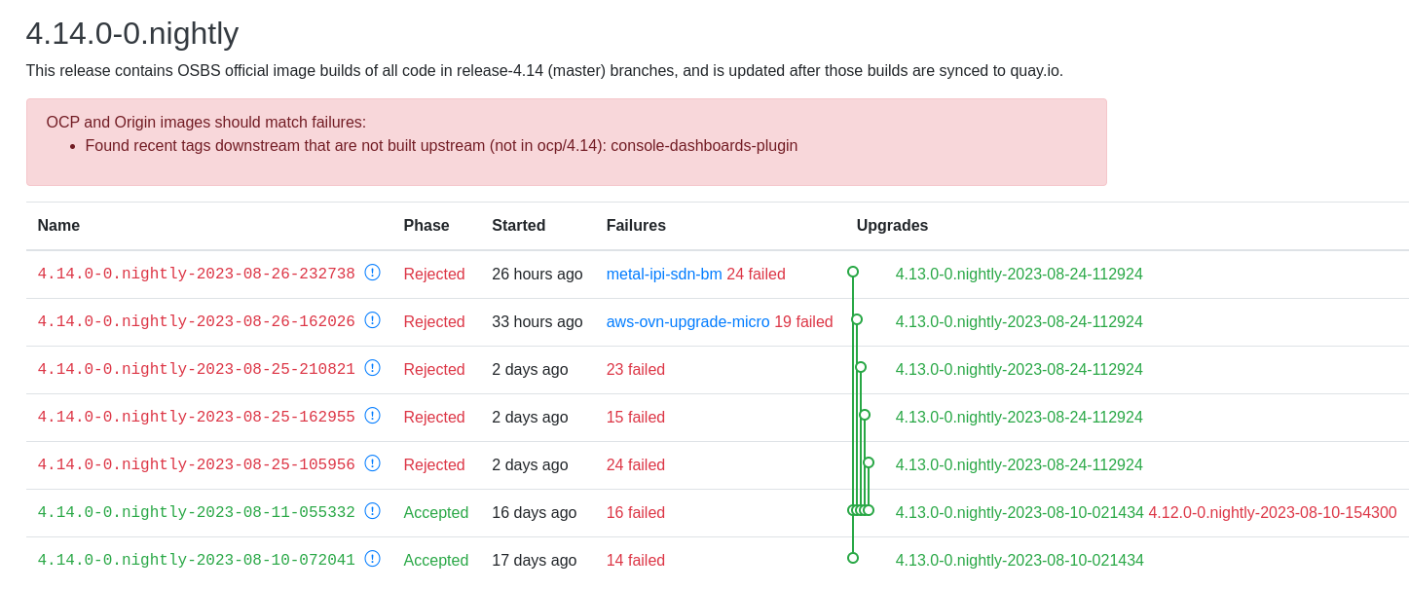Click info icon beside nightly-2023-08-25-210821

pyautogui.click(x=372, y=368)
